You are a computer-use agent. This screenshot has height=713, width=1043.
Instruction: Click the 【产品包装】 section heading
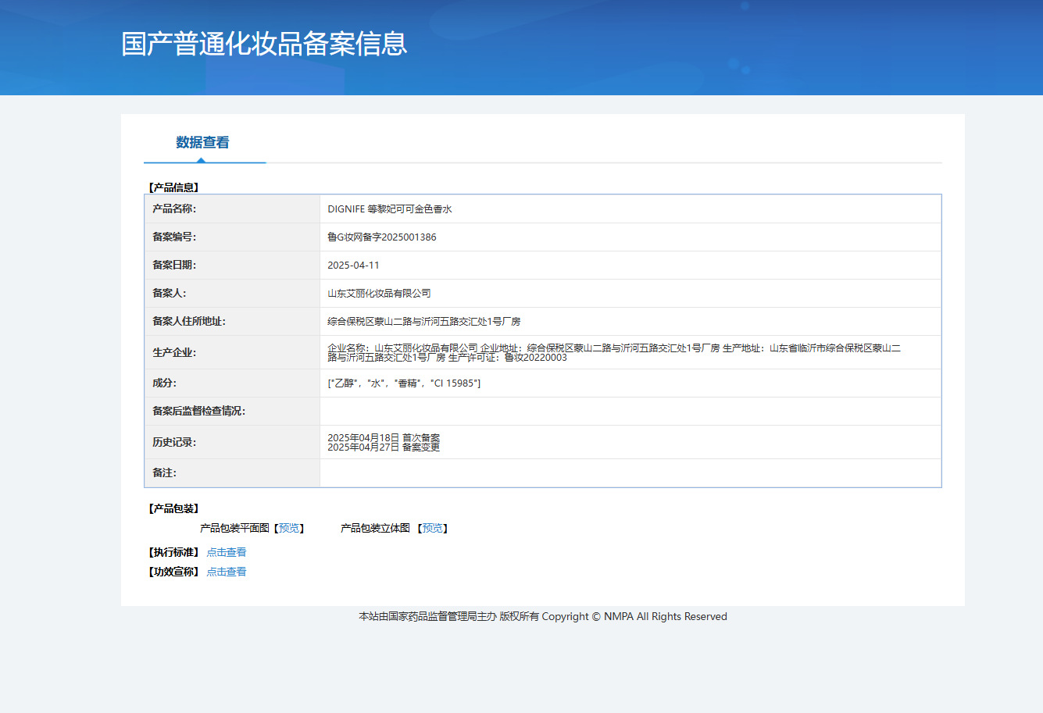point(173,509)
